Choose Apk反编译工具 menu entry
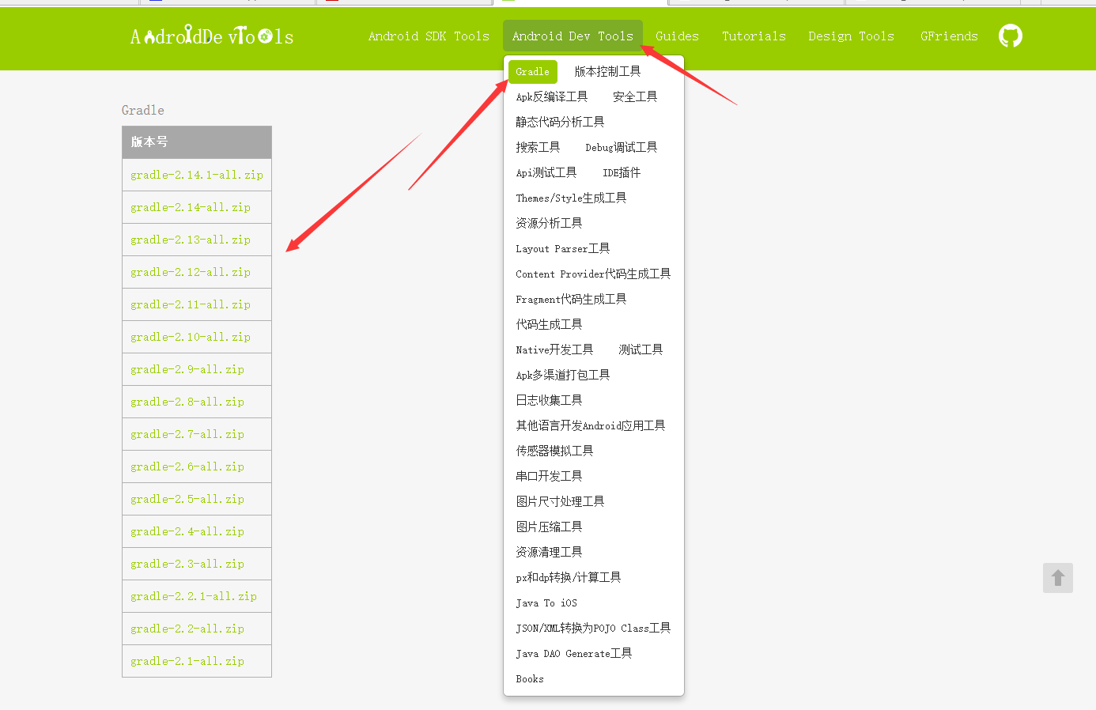Screen dimensions: 1096x710 pos(552,97)
